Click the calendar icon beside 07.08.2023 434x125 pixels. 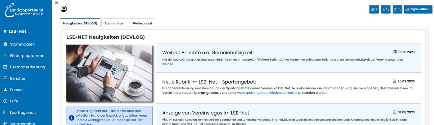pos(394,112)
